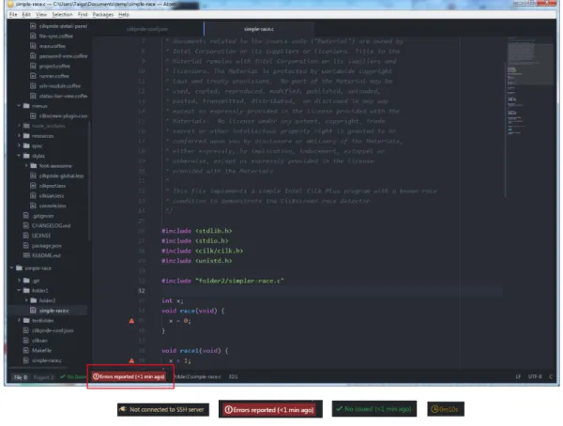
Task: Click the folder icon of font-awesome
Action: (34, 165)
